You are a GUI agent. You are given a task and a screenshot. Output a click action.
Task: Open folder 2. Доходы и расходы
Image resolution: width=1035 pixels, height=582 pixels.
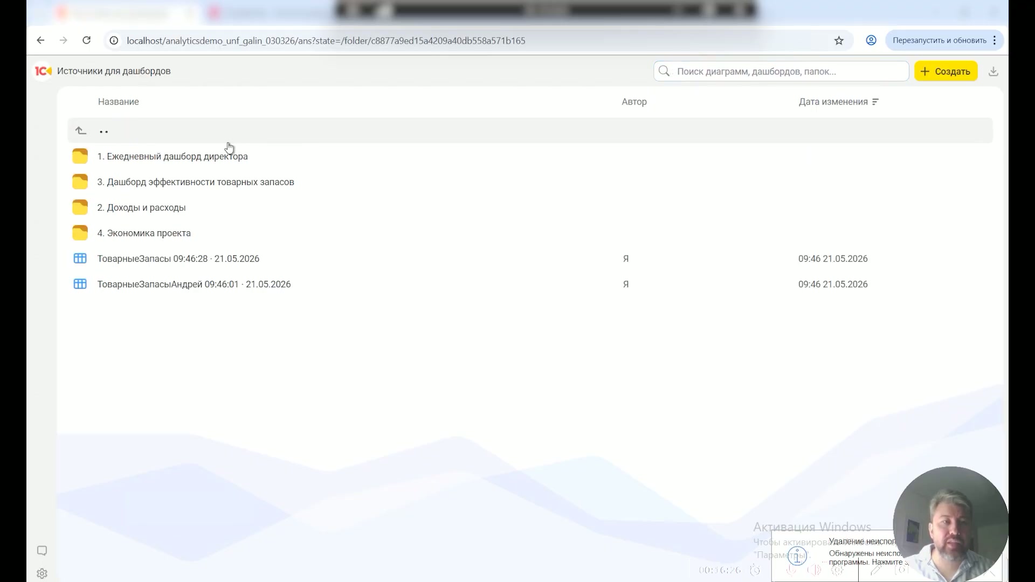[x=141, y=207]
